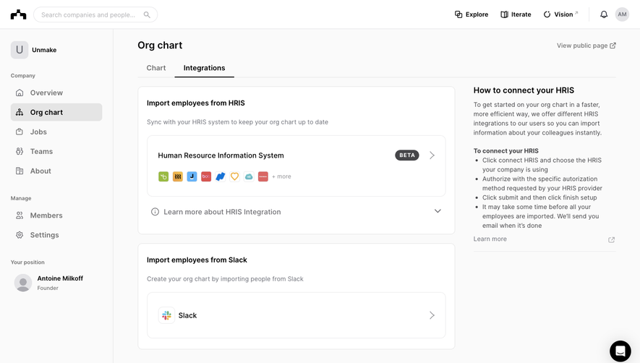The width and height of the screenshot is (640, 363).
Task: Open the Iterate page
Action: click(x=516, y=14)
